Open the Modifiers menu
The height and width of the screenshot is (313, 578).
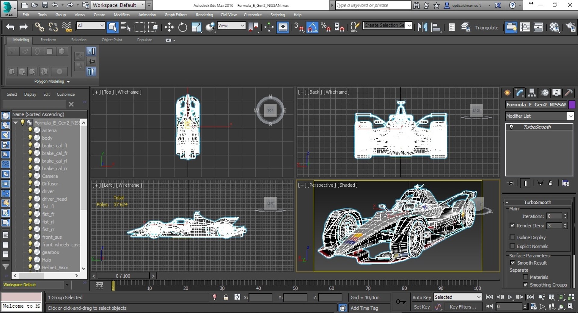122,15
